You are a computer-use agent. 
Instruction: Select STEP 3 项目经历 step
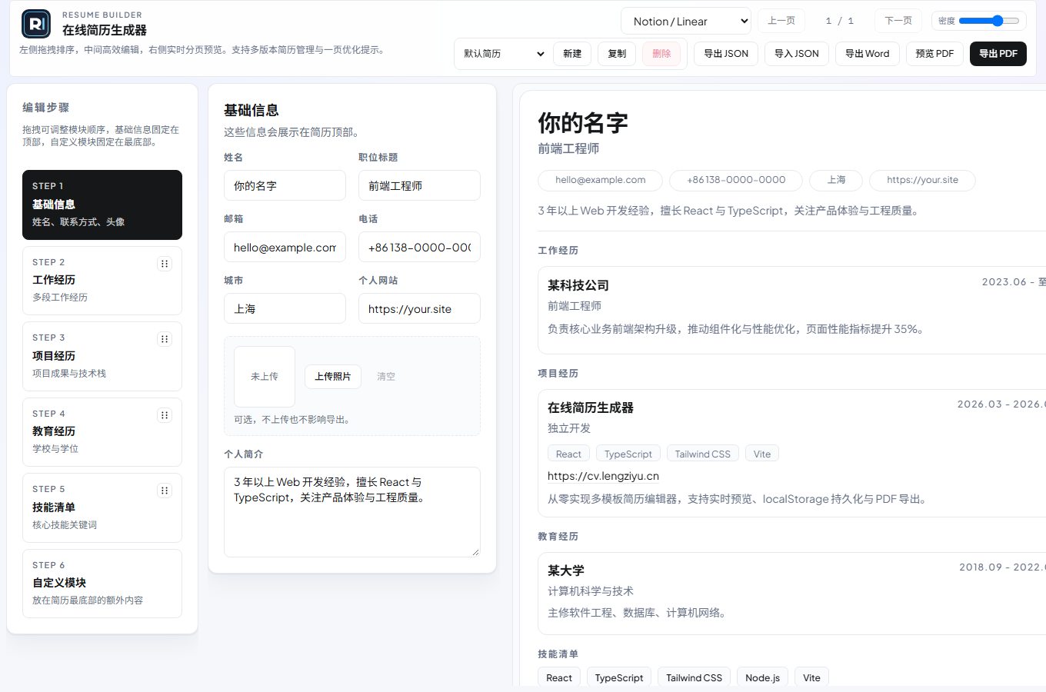(x=102, y=356)
